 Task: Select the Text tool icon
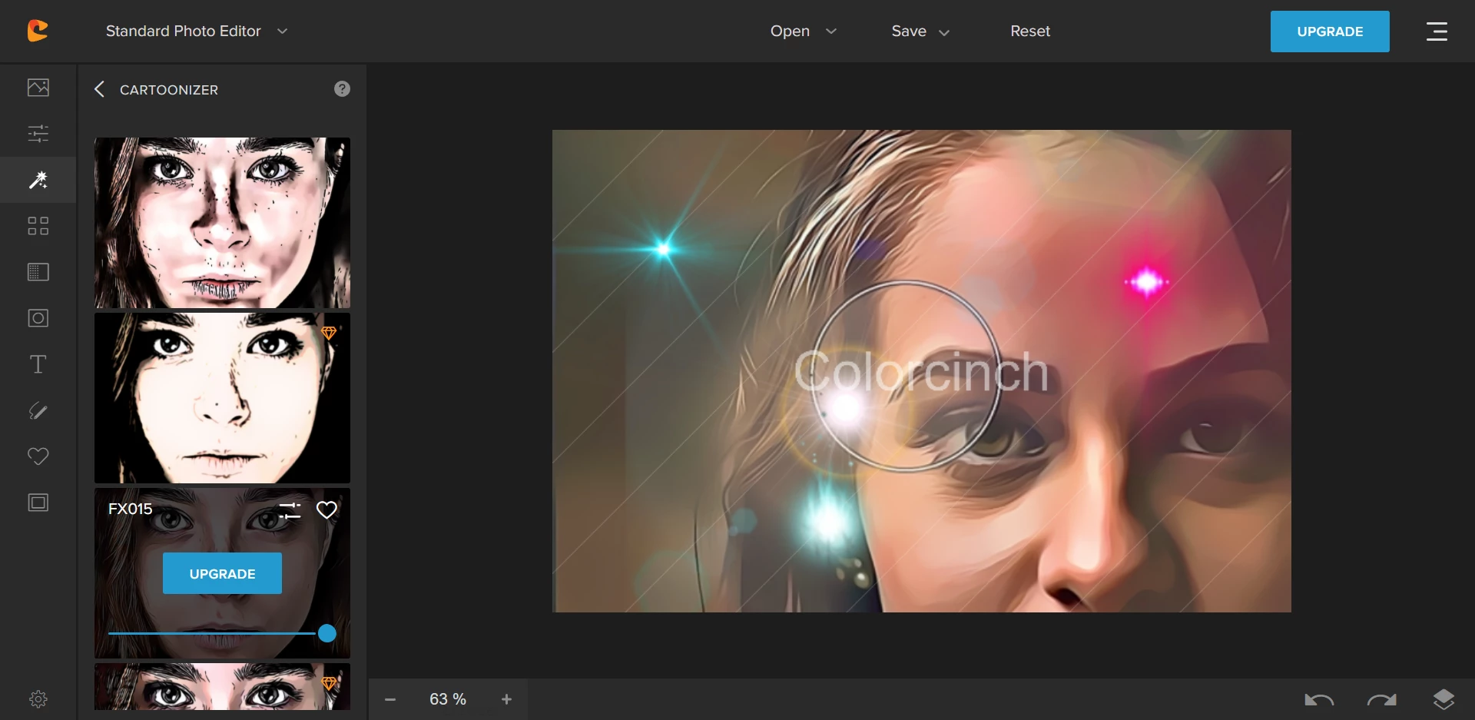(x=38, y=364)
